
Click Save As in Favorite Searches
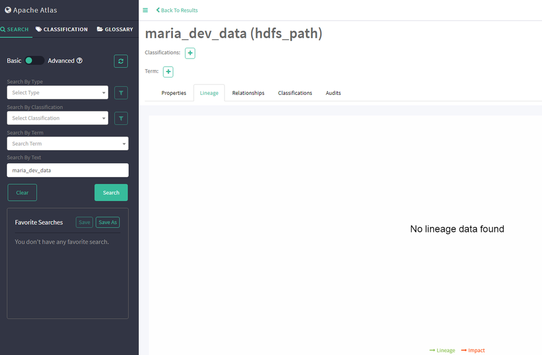(x=107, y=222)
